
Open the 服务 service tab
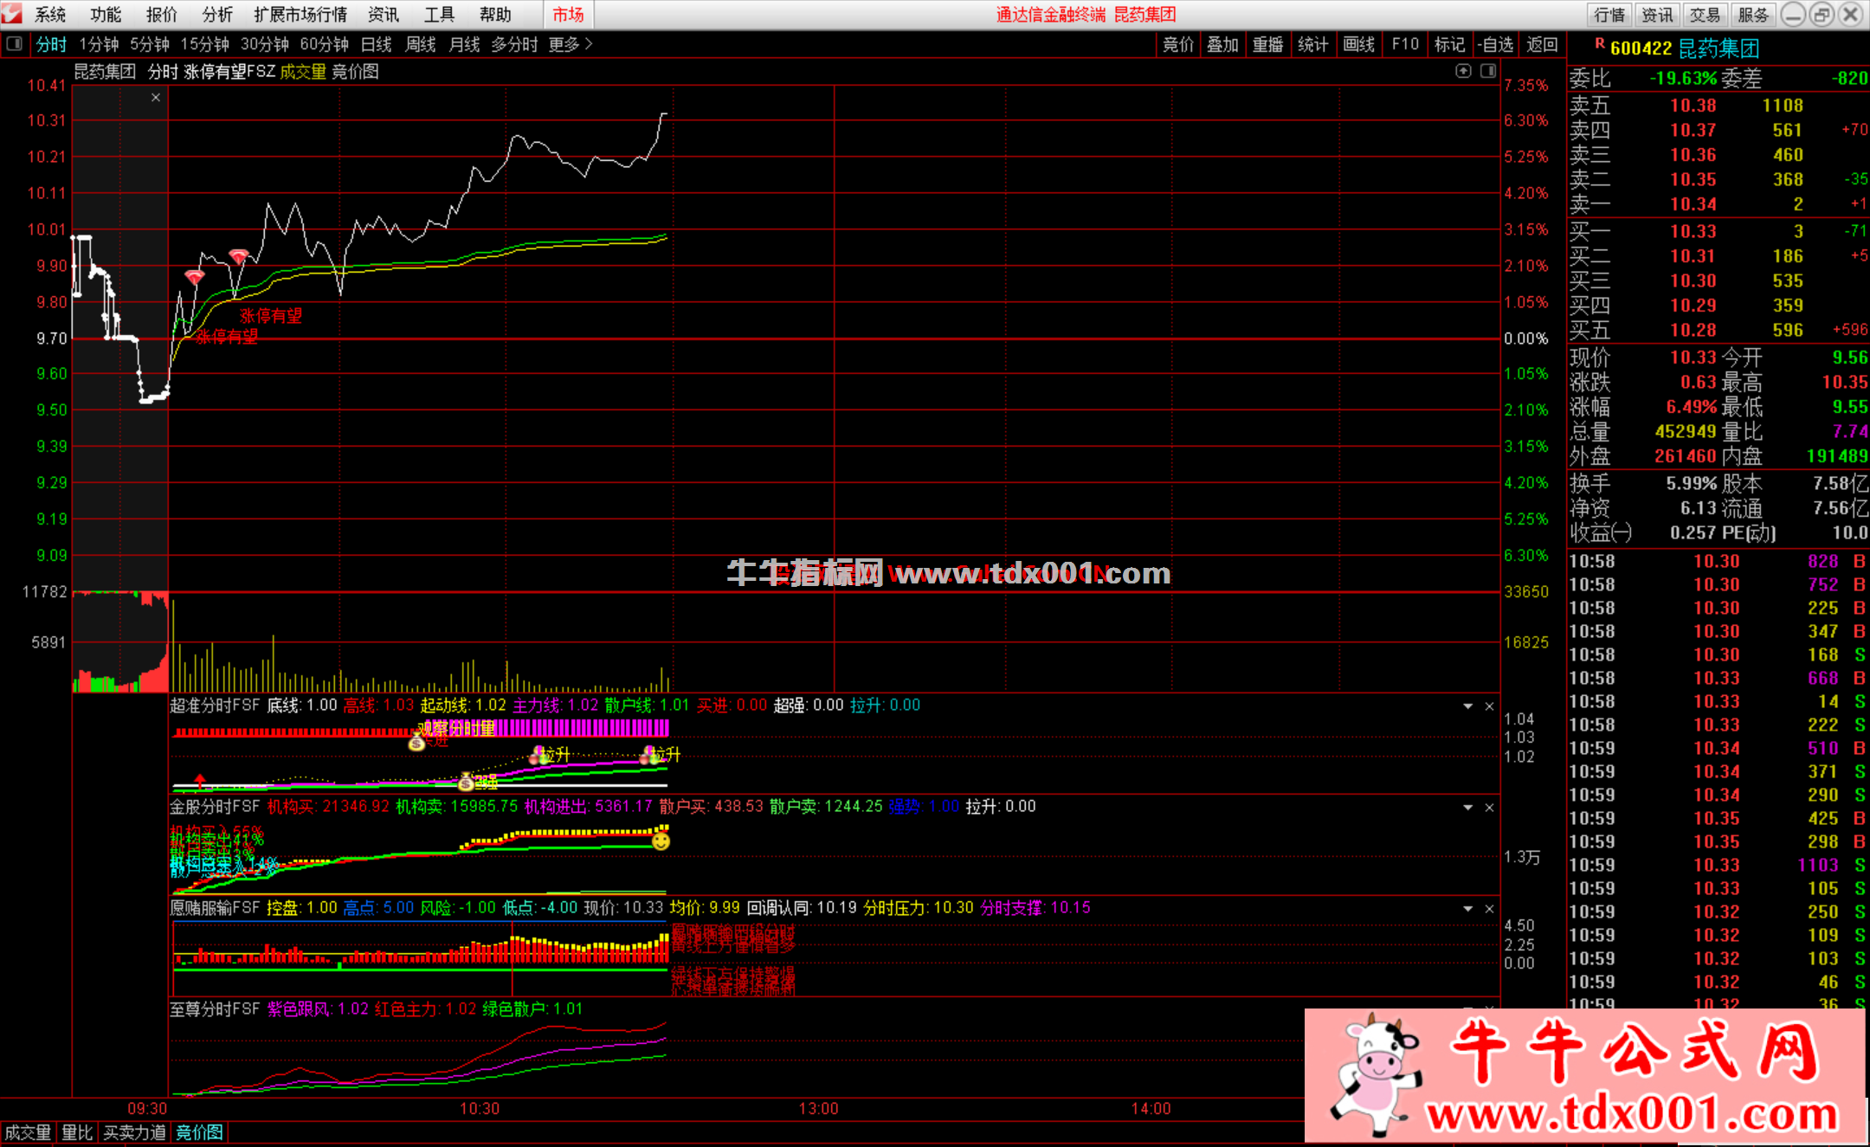coord(1753,15)
